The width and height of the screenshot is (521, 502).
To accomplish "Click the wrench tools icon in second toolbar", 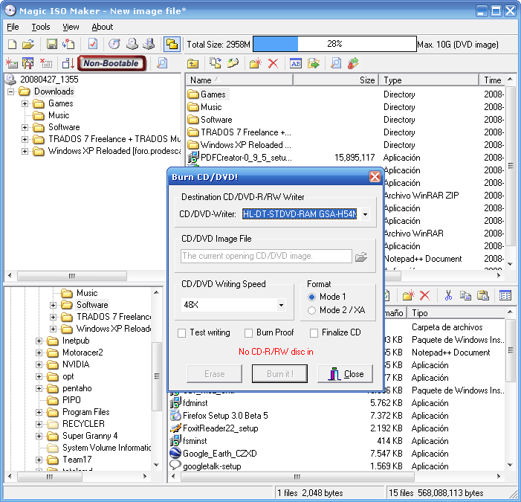I will 28,63.
